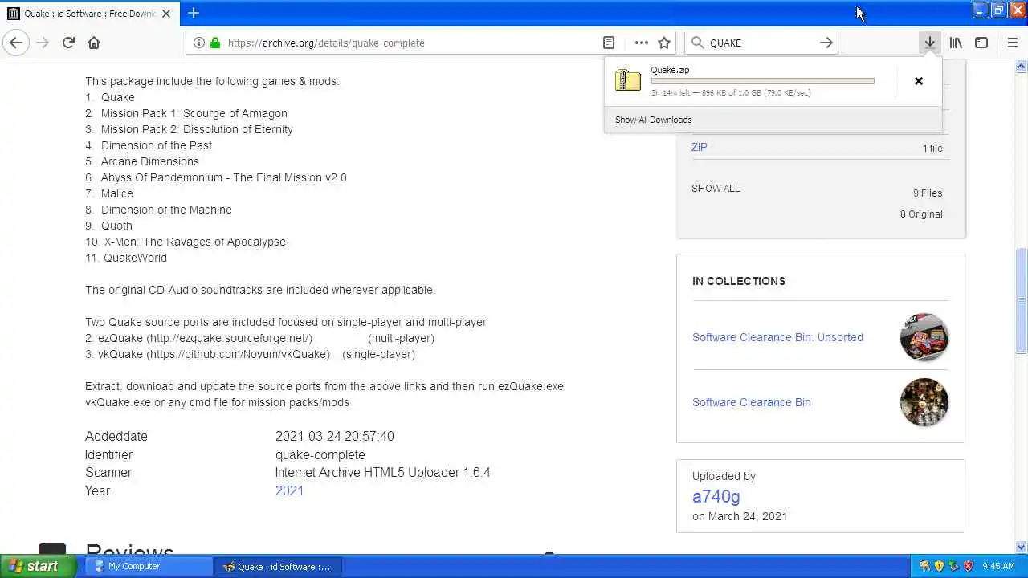Click the taskbar clock showing 9:45 AM

998,566
